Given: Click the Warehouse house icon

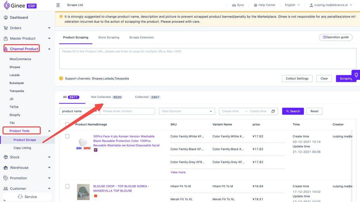Looking at the screenshot, I should pos(6,168).
